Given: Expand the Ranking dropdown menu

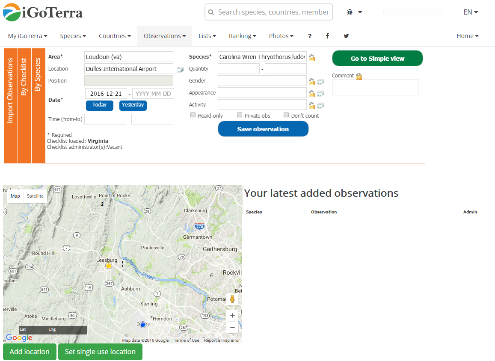Looking at the screenshot, I should coord(242,36).
